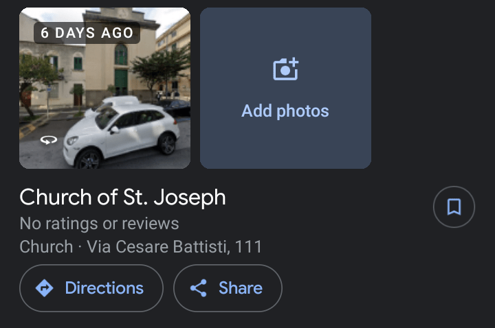
Task: Select the Via Cesare Battisti, 111 address
Action: click(175, 246)
